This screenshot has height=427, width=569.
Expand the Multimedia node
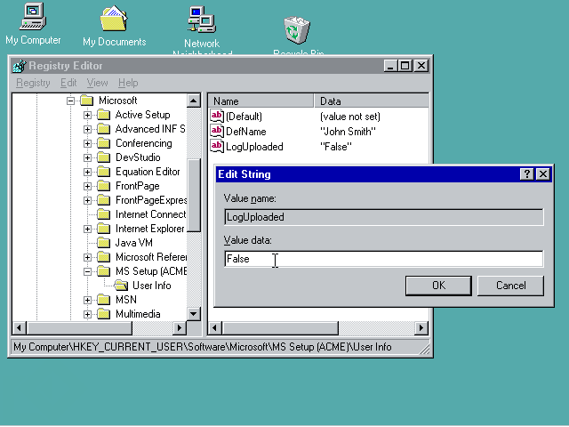coord(87,314)
